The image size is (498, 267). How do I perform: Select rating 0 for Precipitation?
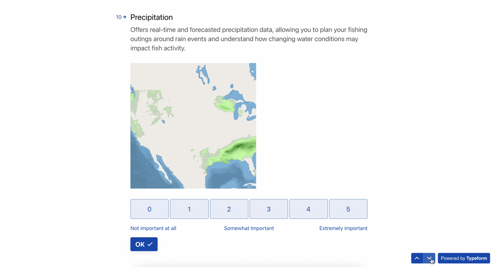[149, 209]
